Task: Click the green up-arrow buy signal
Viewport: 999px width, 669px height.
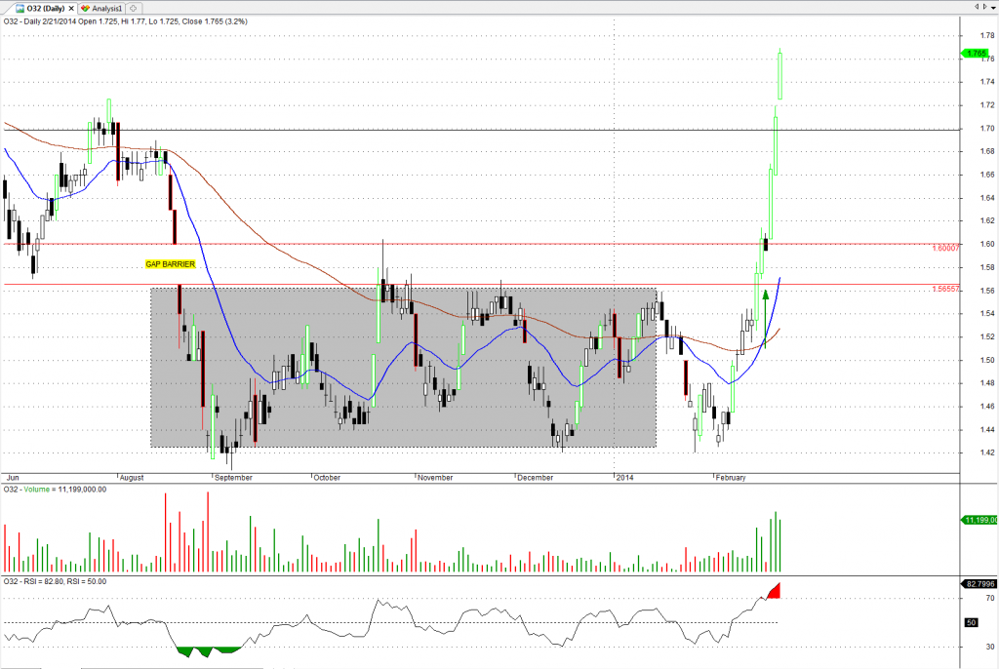Action: pos(766,294)
